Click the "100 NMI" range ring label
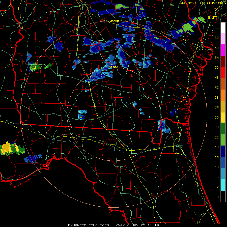The height and width of the screenshot is (227, 227). point(113,21)
